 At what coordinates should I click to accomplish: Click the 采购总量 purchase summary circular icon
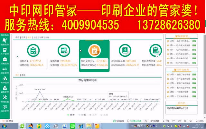tap(64, 50)
